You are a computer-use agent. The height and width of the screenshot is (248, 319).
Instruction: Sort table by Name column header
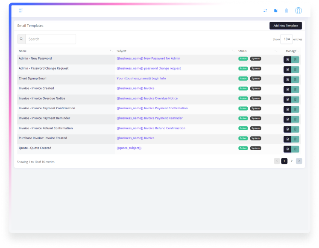coord(64,51)
